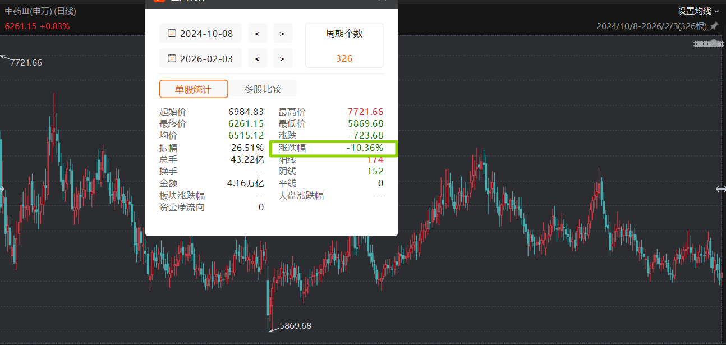Click the highlighted 涨跌幅 -10.36% row
Screen dimensions: 726x345
pos(333,148)
